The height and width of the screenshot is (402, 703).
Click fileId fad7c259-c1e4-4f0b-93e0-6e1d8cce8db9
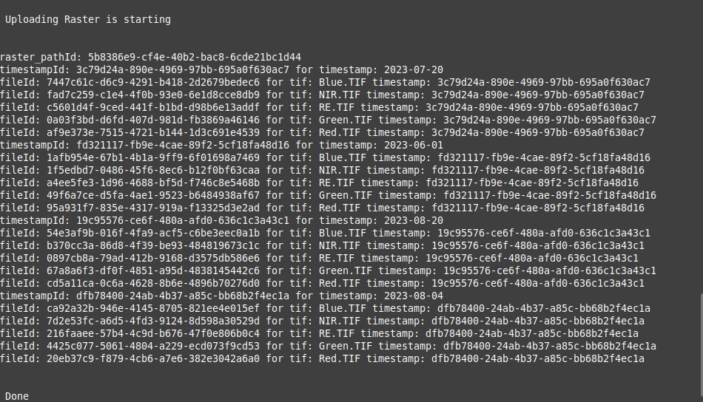153,95
